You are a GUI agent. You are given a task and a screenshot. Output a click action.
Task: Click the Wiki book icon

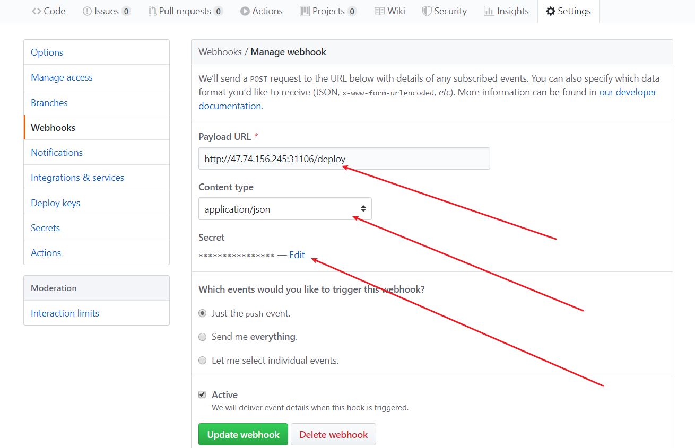[x=379, y=11]
